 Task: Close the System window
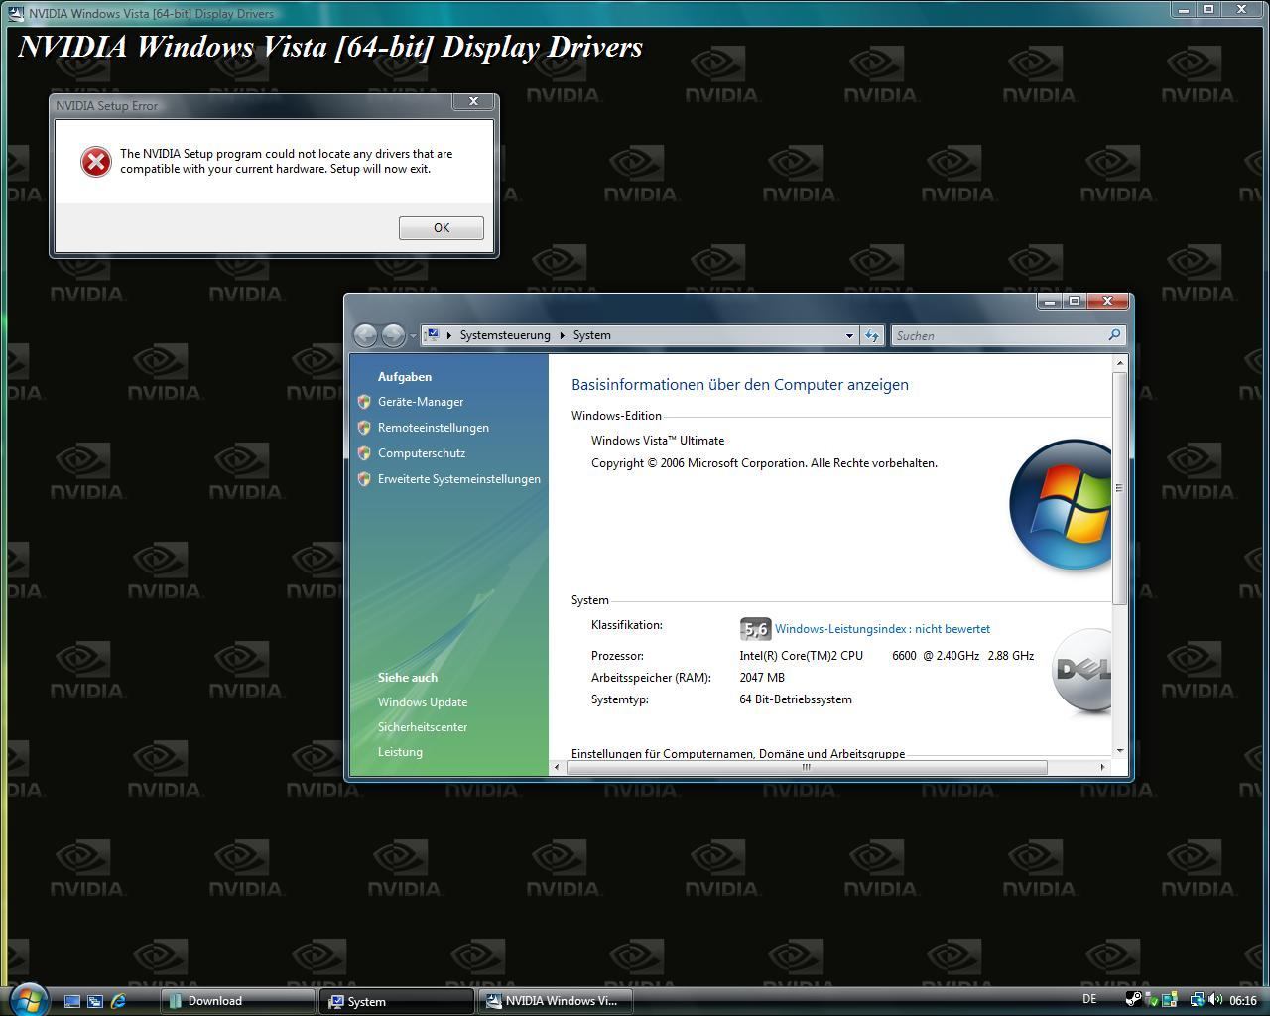click(1107, 301)
